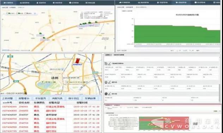Click the 徐州 city label on the map
This screenshot has height=133, width=223.
55,78
